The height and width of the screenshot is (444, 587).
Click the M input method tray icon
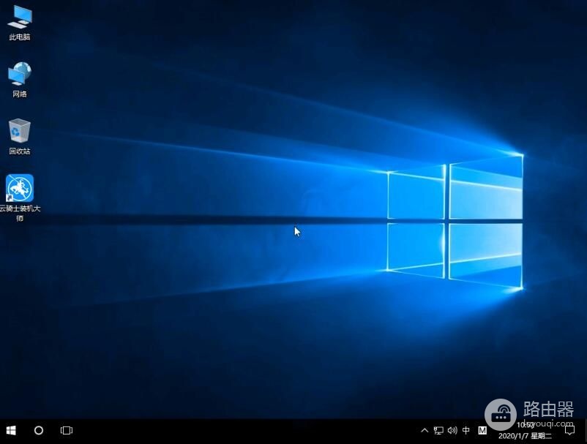[x=482, y=431]
